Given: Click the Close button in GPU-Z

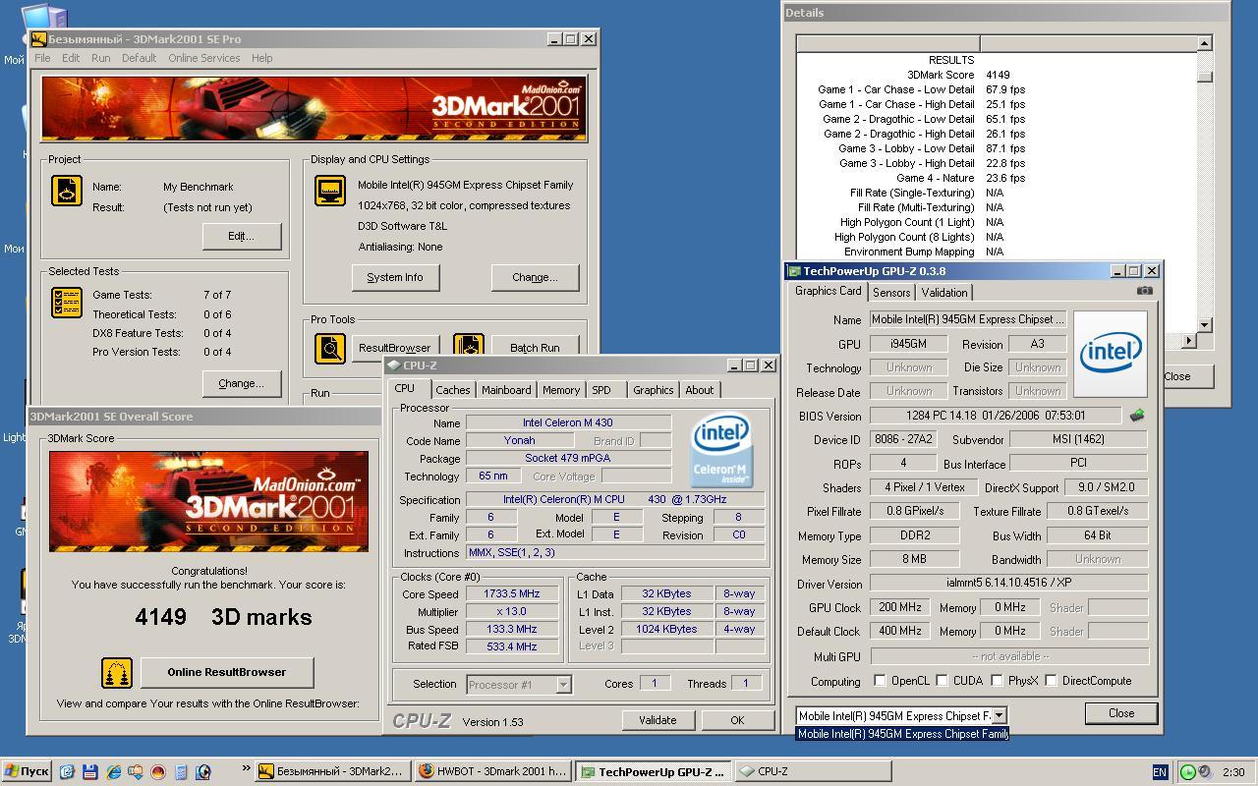Looking at the screenshot, I should (1121, 713).
